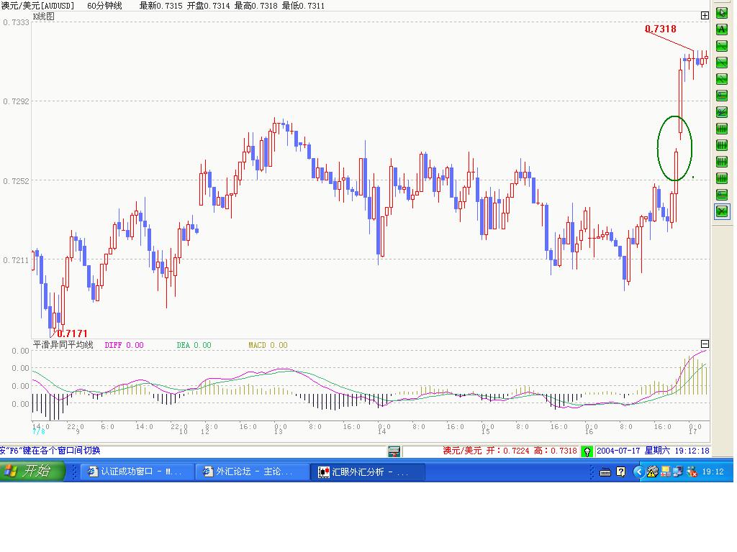Click the K线图 pane label
Viewport: 737px width, 552px height.
point(44,17)
